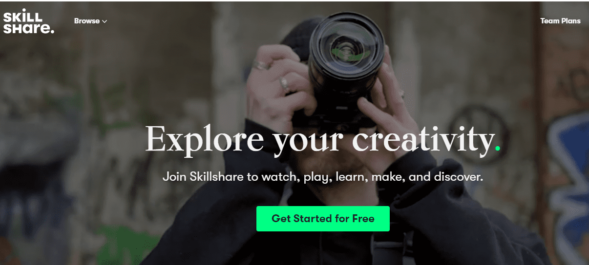
Task: Click the Share. line of the logo
Action: point(28,28)
